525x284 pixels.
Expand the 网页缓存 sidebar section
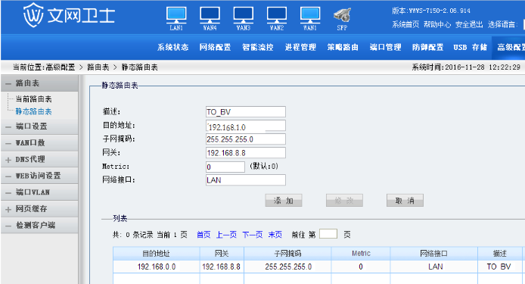click(x=39, y=208)
